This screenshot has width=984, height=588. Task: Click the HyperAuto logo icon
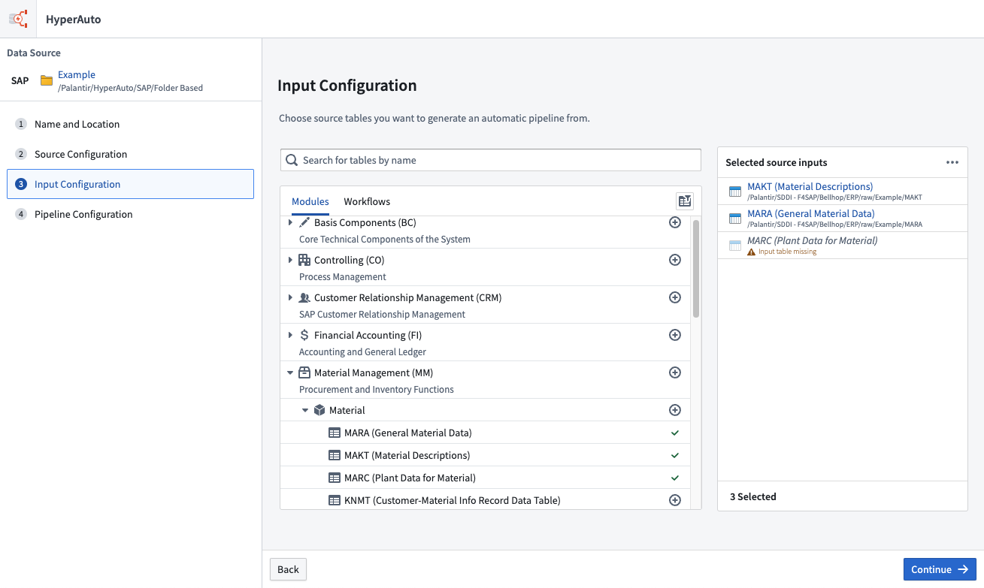point(18,19)
